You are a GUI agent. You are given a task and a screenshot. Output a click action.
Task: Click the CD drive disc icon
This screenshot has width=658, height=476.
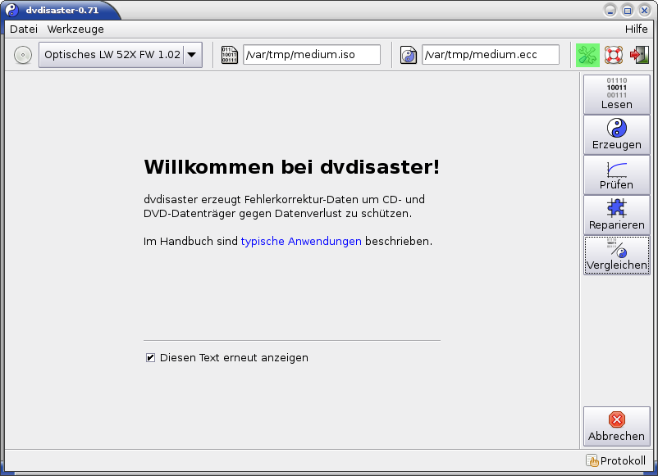click(x=23, y=55)
